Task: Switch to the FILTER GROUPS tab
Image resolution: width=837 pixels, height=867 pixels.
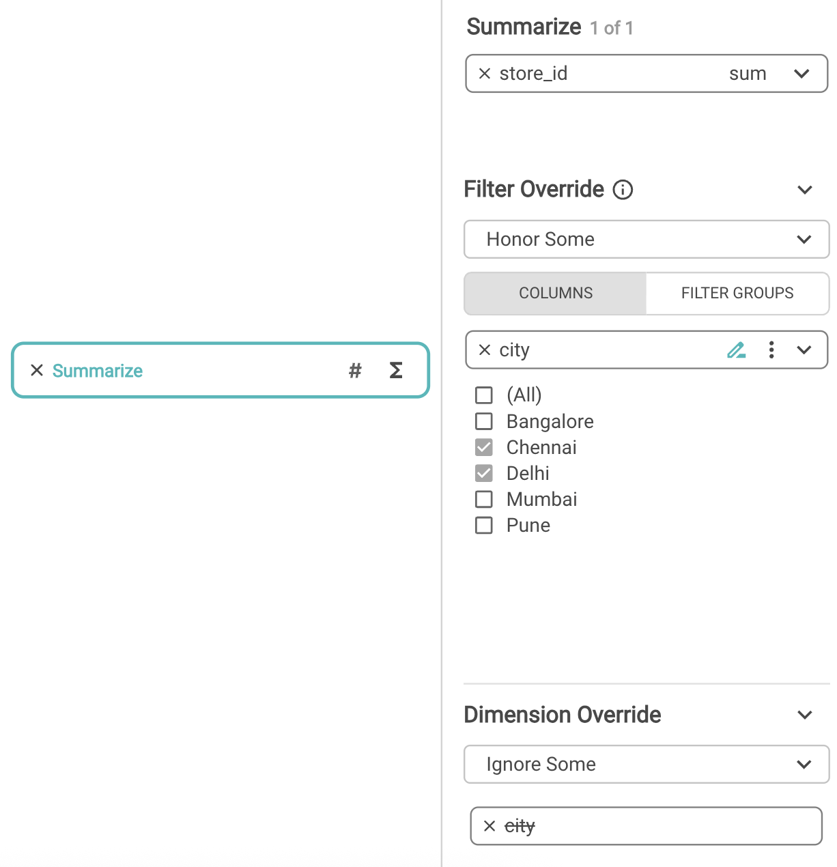Action: pos(737,294)
